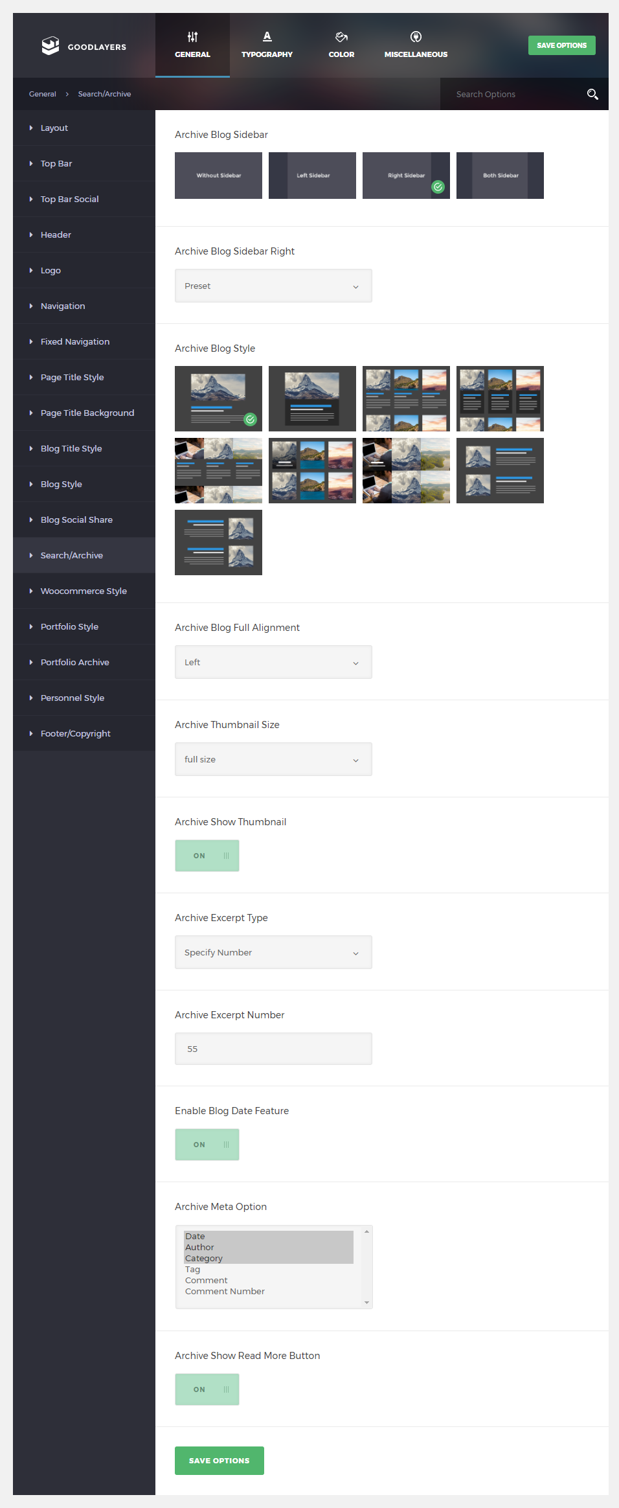The image size is (619, 1508).
Task: Select the Right Sidebar layout thumbnail
Action: click(406, 176)
